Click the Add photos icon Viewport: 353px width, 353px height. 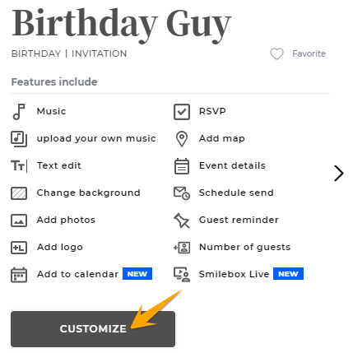[x=19, y=221]
